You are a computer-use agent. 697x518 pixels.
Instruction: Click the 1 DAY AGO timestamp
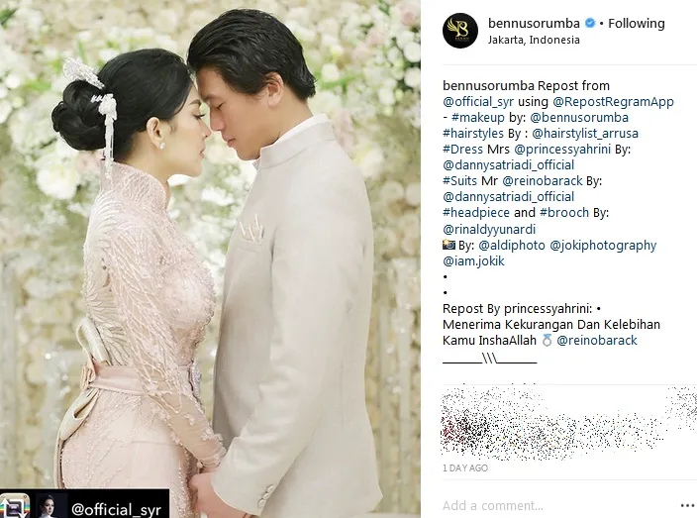tap(465, 468)
